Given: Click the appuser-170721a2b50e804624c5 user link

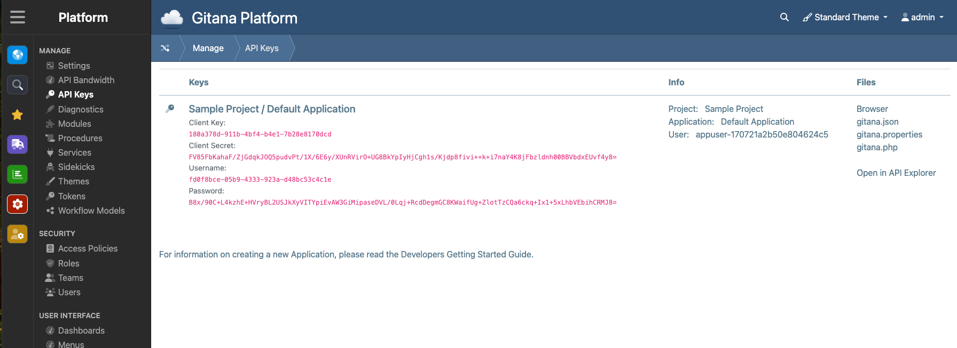Looking at the screenshot, I should pyautogui.click(x=762, y=134).
